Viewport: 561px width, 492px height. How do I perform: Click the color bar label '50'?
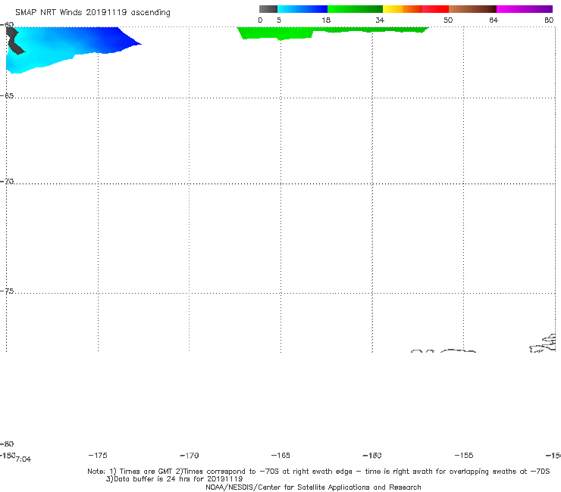[x=448, y=20]
